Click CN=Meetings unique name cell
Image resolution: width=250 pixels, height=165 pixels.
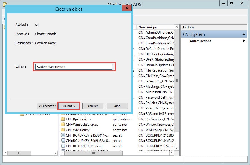156,86
